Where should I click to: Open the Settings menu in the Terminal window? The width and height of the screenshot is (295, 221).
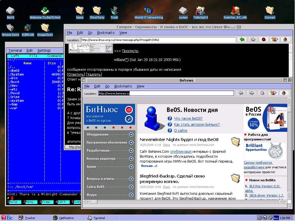point(44,51)
